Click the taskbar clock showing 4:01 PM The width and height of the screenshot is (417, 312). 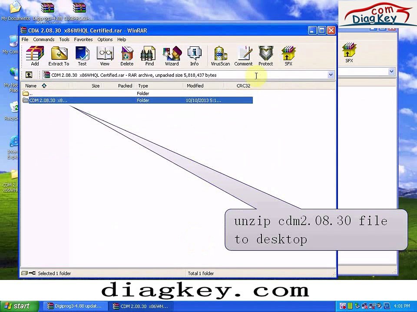click(x=402, y=306)
